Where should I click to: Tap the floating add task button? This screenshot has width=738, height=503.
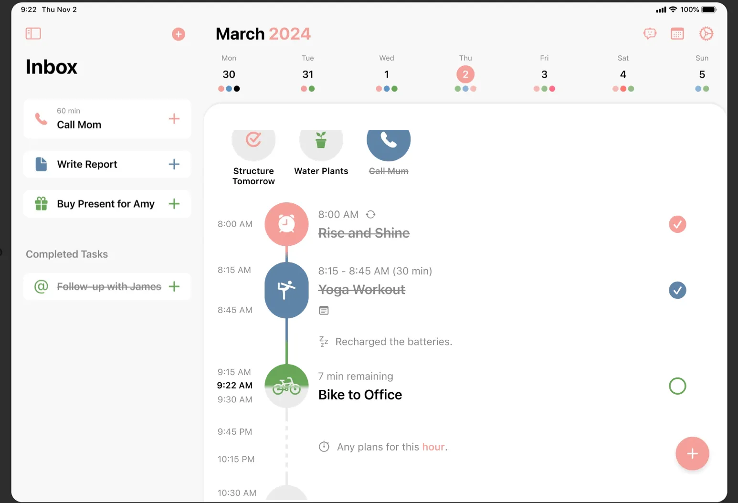point(692,453)
